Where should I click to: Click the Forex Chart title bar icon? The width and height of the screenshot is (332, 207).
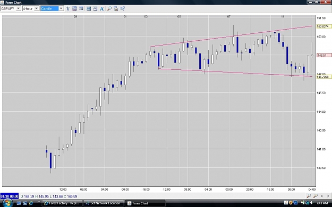pyautogui.click(x=2, y=2)
